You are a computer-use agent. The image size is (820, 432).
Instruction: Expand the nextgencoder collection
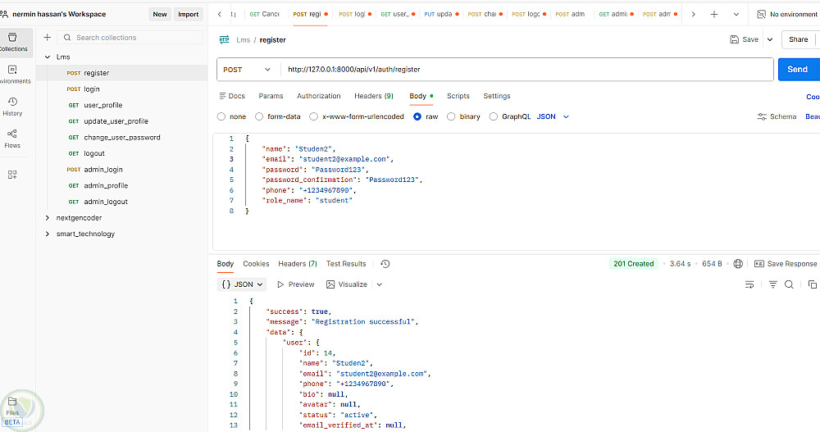pos(48,218)
